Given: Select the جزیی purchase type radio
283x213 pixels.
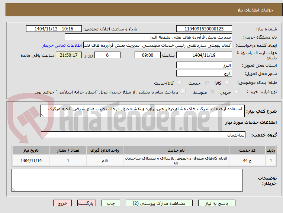Looking at the screenshot, I should (x=236, y=92).
